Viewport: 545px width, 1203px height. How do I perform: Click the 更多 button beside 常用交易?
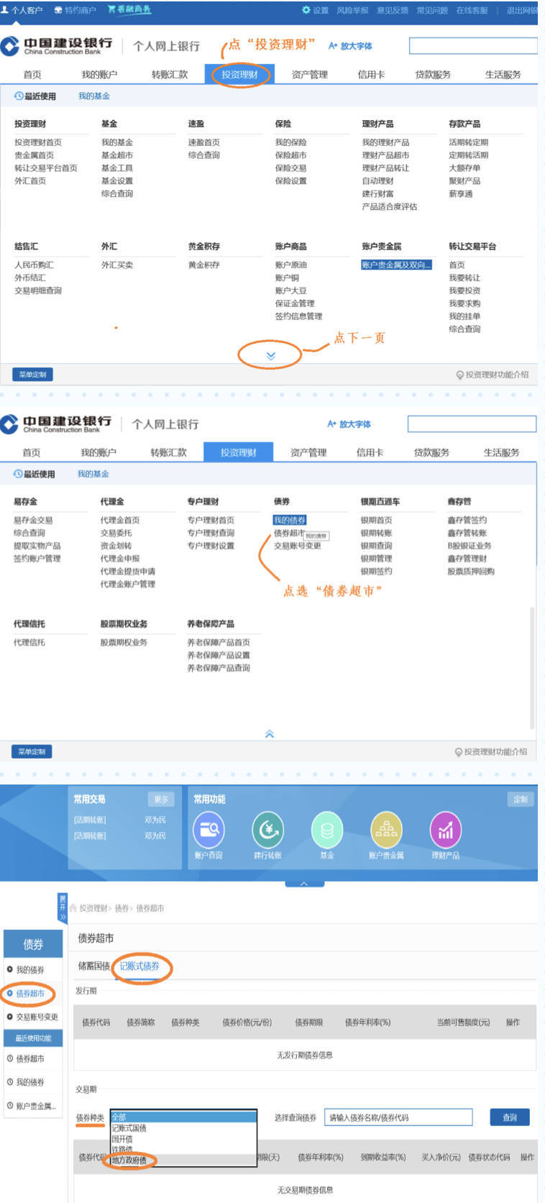tap(161, 799)
